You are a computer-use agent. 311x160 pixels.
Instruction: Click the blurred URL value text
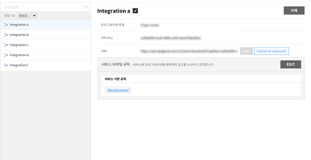coord(189,51)
